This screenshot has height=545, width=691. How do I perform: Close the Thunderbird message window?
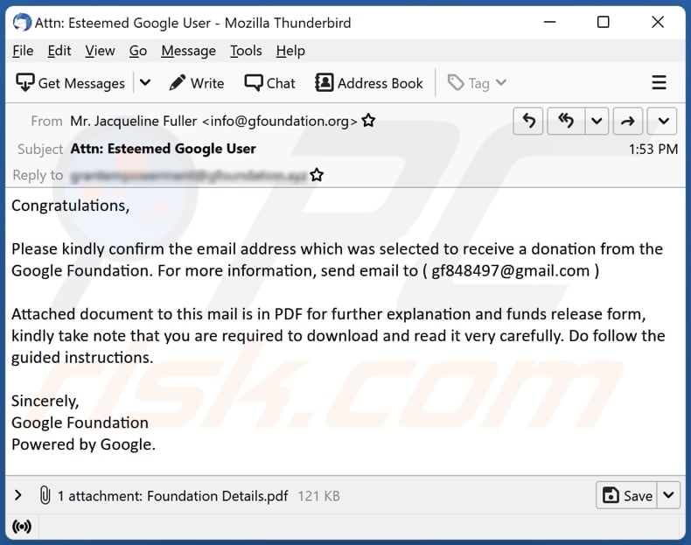(658, 22)
